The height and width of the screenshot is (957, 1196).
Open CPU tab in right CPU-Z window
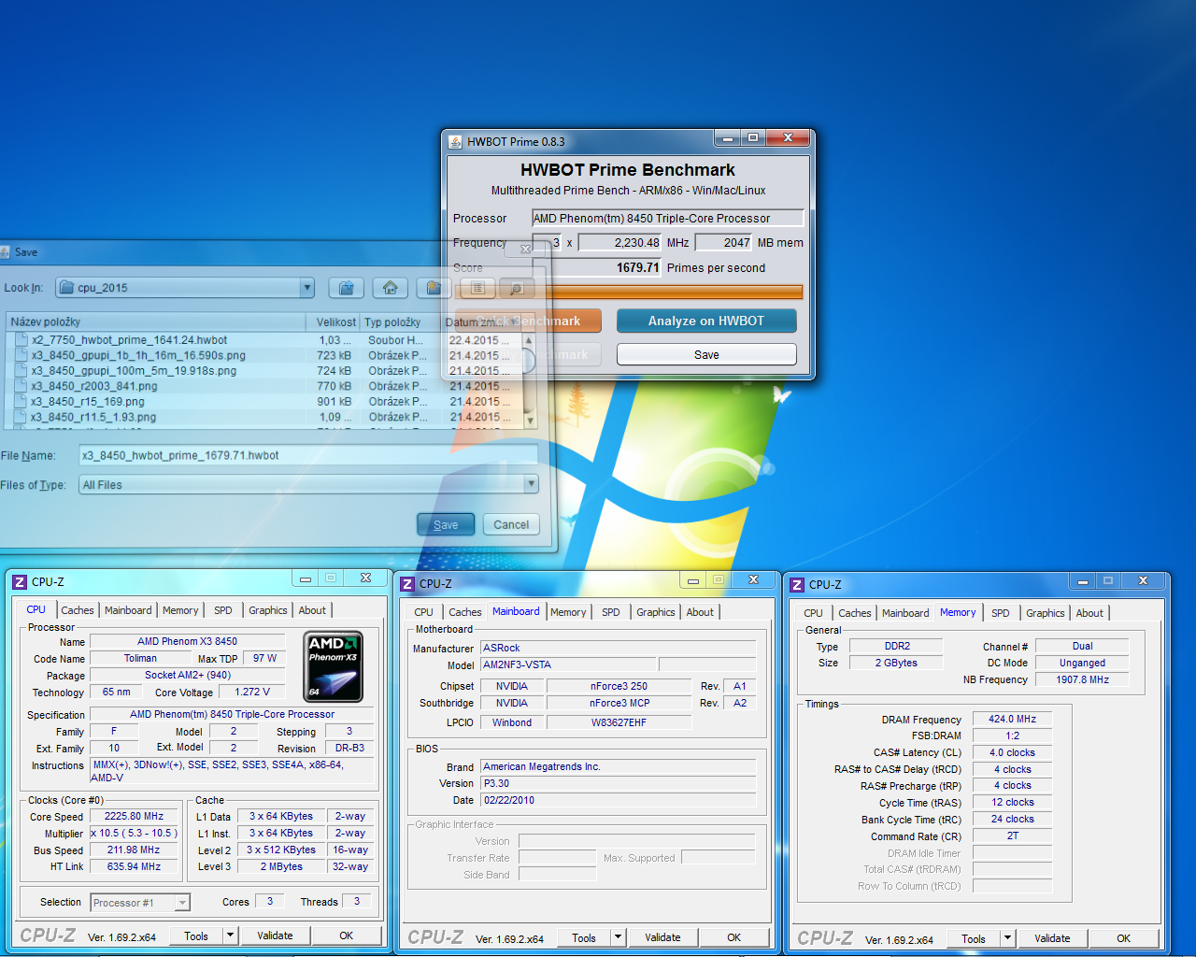[x=813, y=613]
